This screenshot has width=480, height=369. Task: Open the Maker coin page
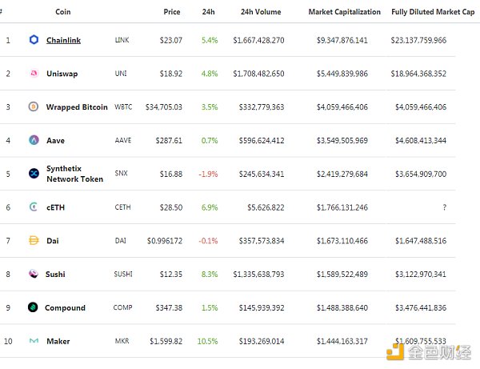[x=58, y=341]
